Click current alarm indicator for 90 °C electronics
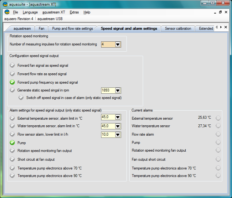This screenshot has width=232, height=198. tap(218, 175)
